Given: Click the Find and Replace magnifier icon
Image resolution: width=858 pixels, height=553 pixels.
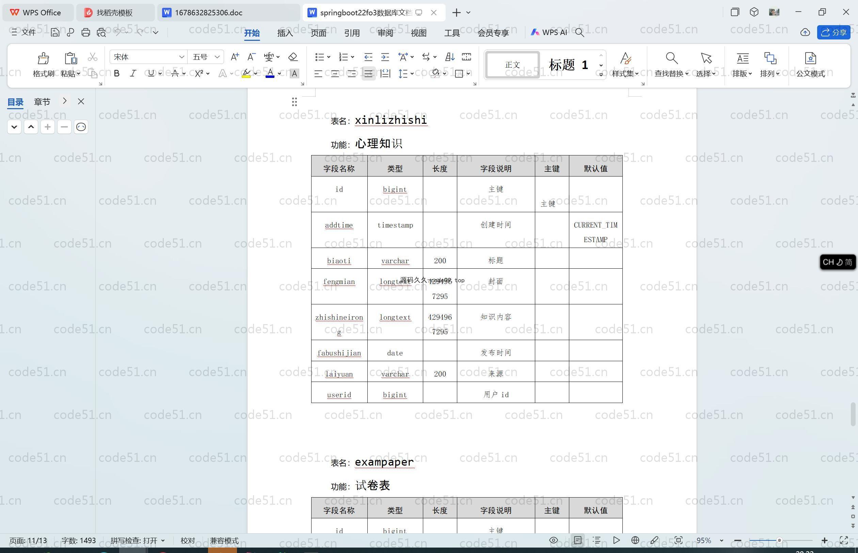Looking at the screenshot, I should click(x=671, y=58).
